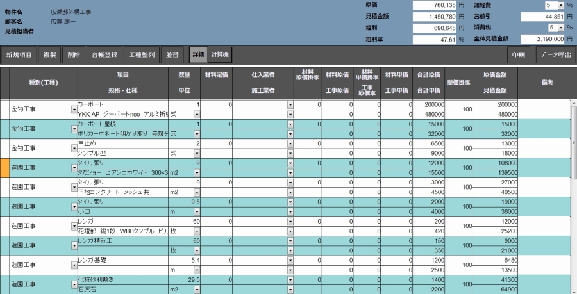
Task: Select the 化粧砂利敷き item cell
Action: click(123, 280)
